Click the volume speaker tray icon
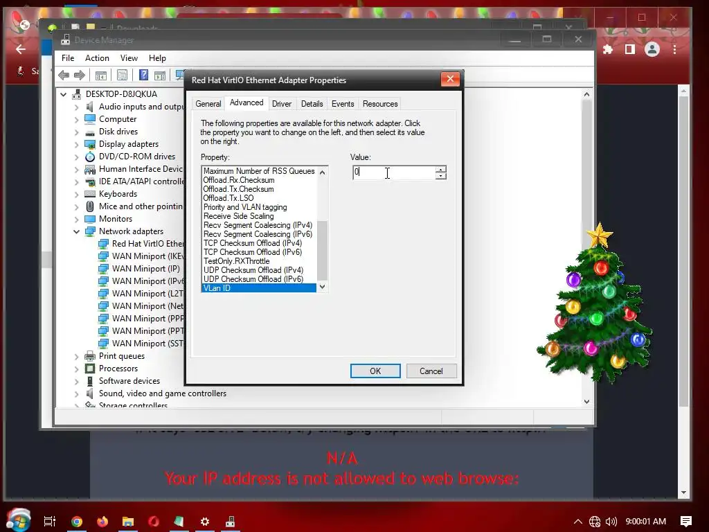 tap(611, 522)
